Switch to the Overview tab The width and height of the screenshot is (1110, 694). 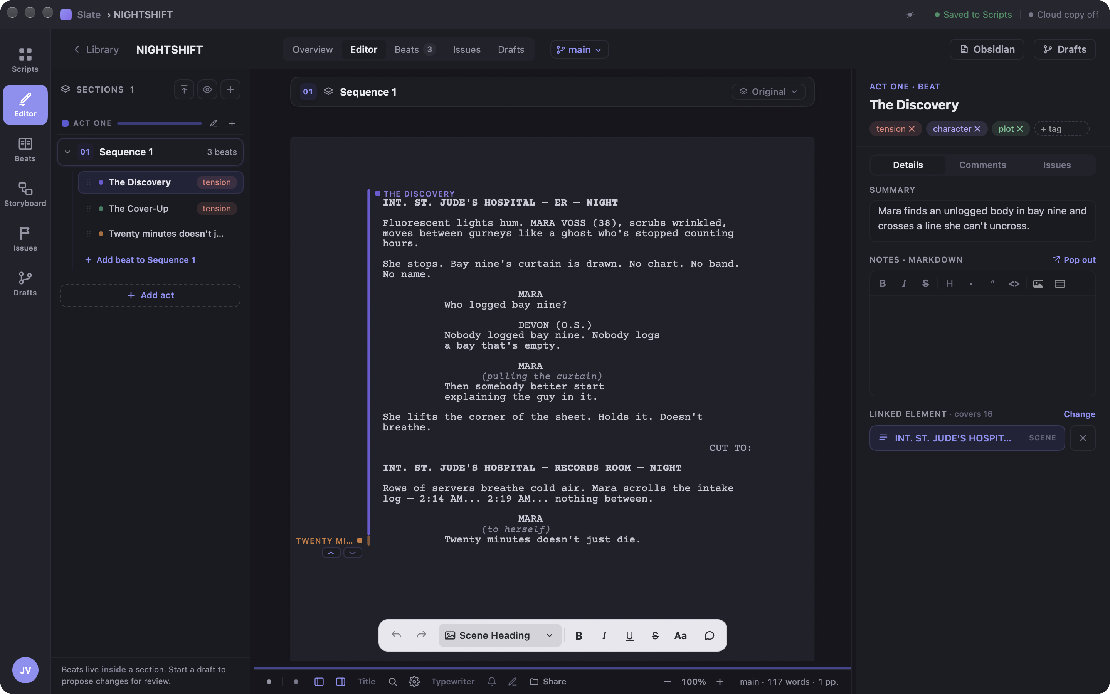[312, 50]
